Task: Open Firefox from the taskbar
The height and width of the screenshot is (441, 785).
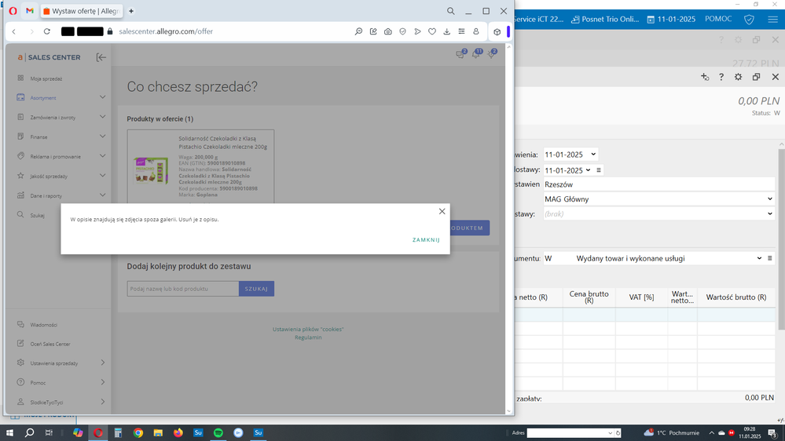Action: pos(178,433)
